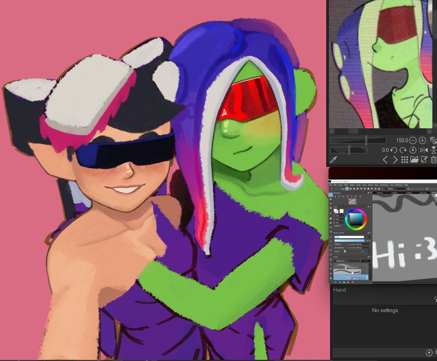437x361 pixels.
Task: Select Marker brush in FireAlpaca brush list
Action: (x=351, y=277)
